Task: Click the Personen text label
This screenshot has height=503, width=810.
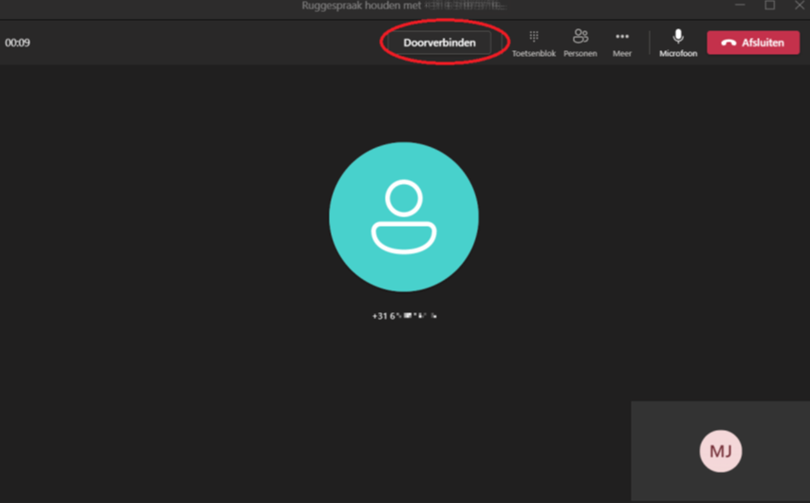Action: coord(580,54)
